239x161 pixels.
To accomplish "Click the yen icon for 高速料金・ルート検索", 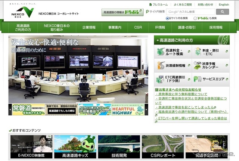I will [x=161, y=52].
